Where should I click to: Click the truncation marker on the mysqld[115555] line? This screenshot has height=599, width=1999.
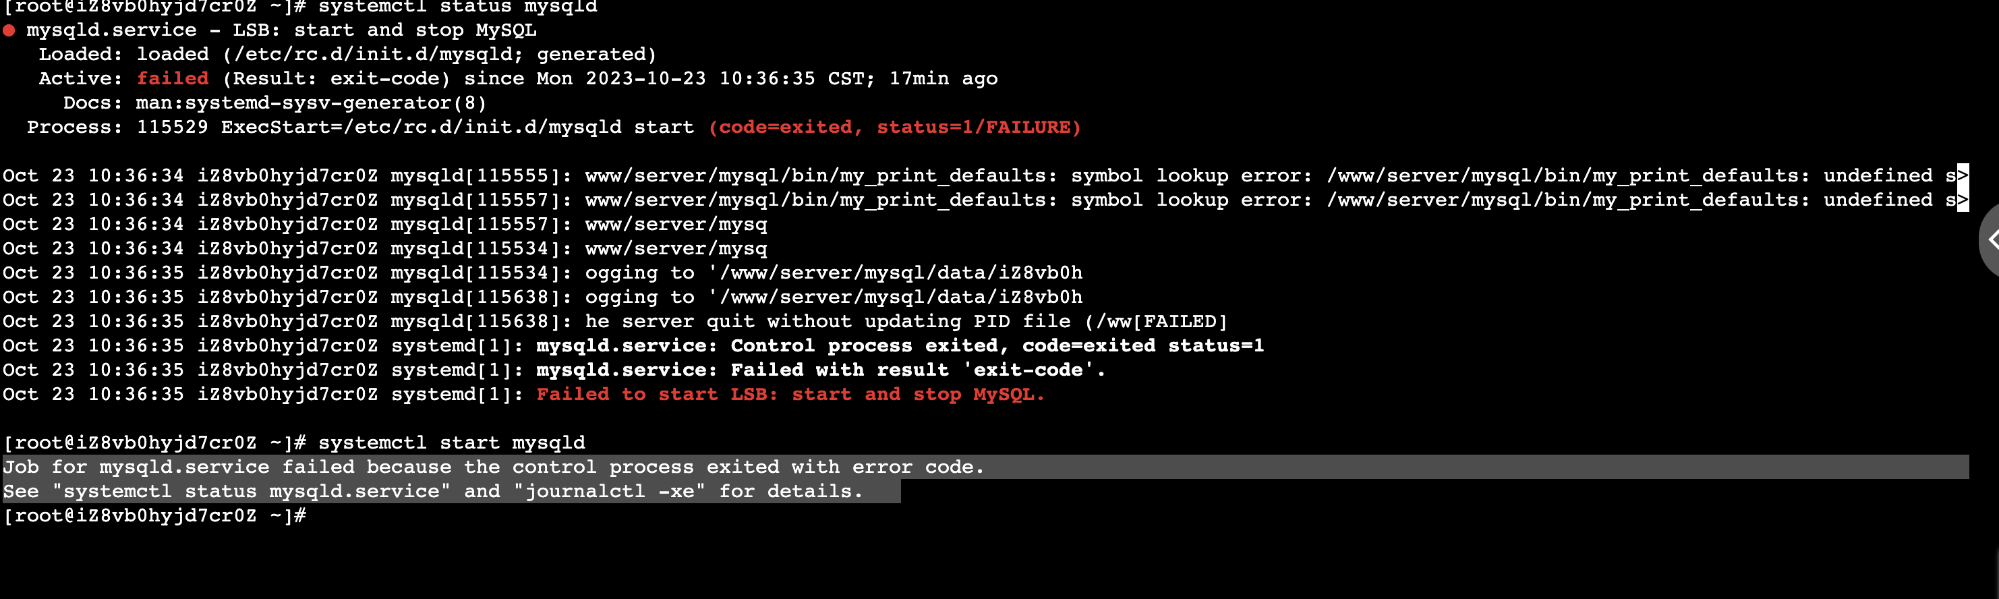click(x=1963, y=176)
